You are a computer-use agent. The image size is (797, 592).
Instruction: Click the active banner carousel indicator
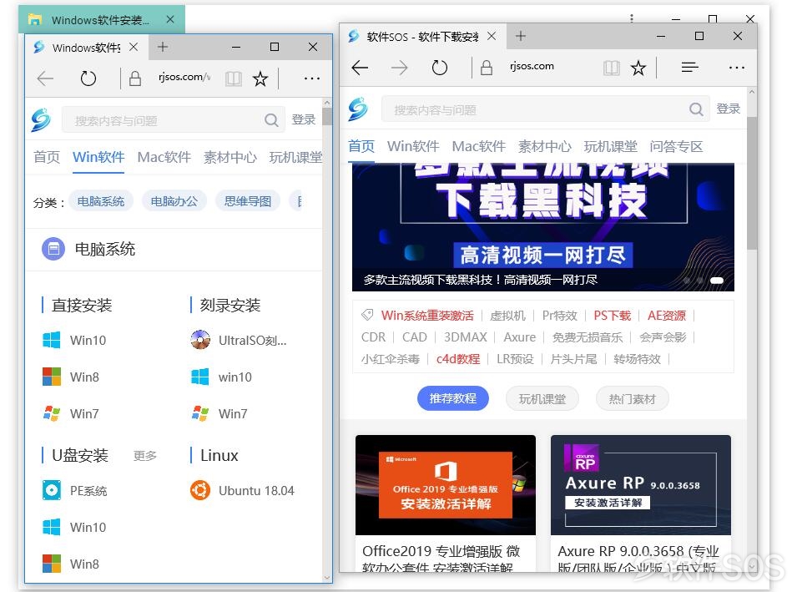coord(717,281)
